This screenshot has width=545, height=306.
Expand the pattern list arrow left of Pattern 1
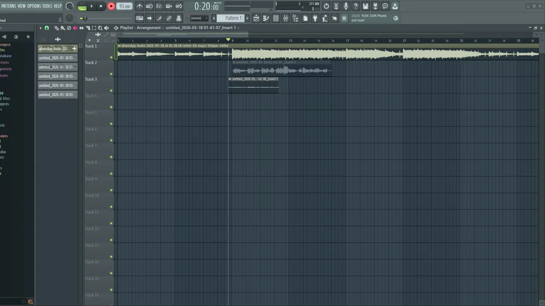214,18
